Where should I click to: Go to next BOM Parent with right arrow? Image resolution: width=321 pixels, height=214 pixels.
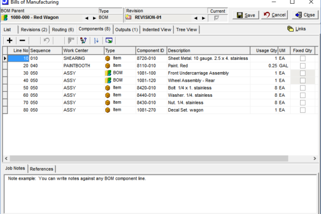[94, 18]
